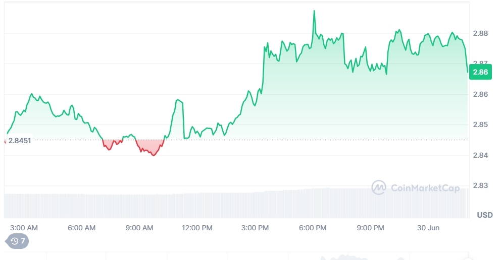Click the USD currency label
Screen dimensions: 501x260
pos(485,215)
